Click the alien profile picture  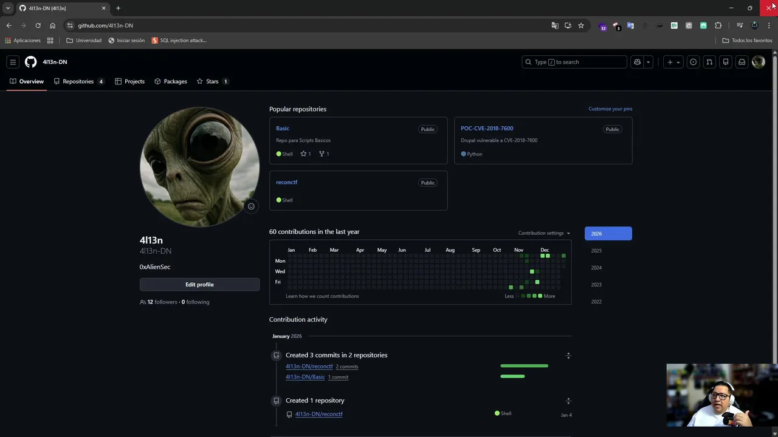click(199, 167)
